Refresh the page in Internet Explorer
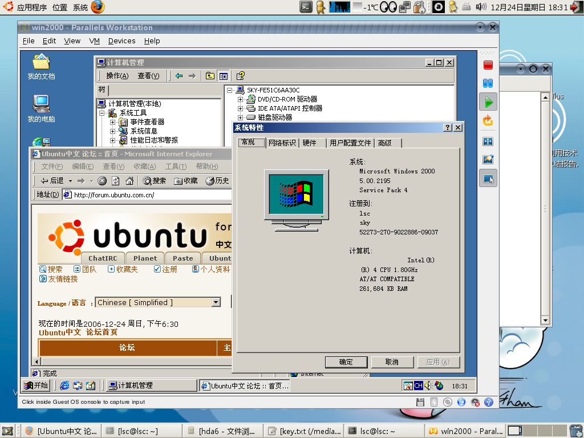The image size is (584, 438). click(x=116, y=181)
